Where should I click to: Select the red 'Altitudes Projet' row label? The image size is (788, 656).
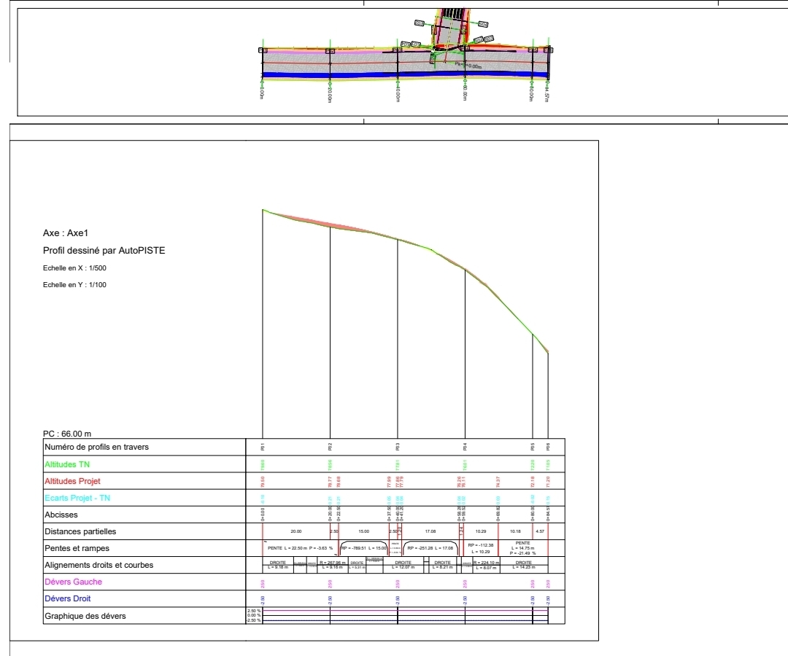(x=72, y=481)
